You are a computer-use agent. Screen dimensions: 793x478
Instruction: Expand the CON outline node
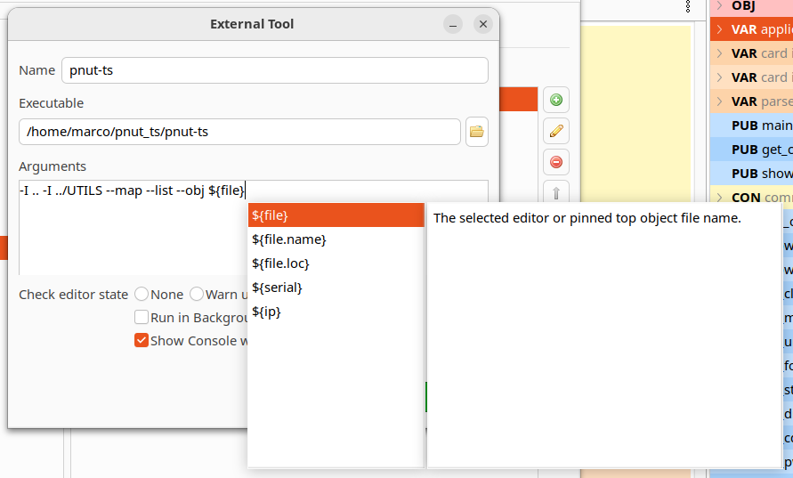[719, 198]
